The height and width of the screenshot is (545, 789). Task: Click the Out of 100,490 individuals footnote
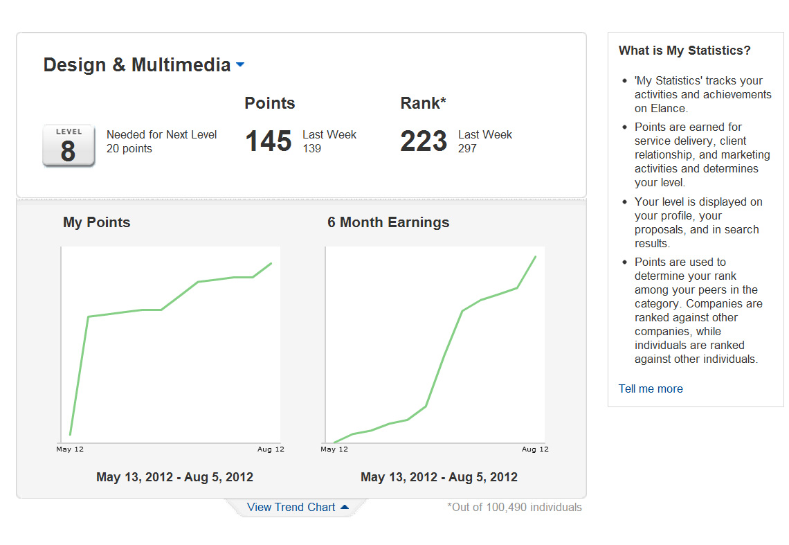click(514, 508)
